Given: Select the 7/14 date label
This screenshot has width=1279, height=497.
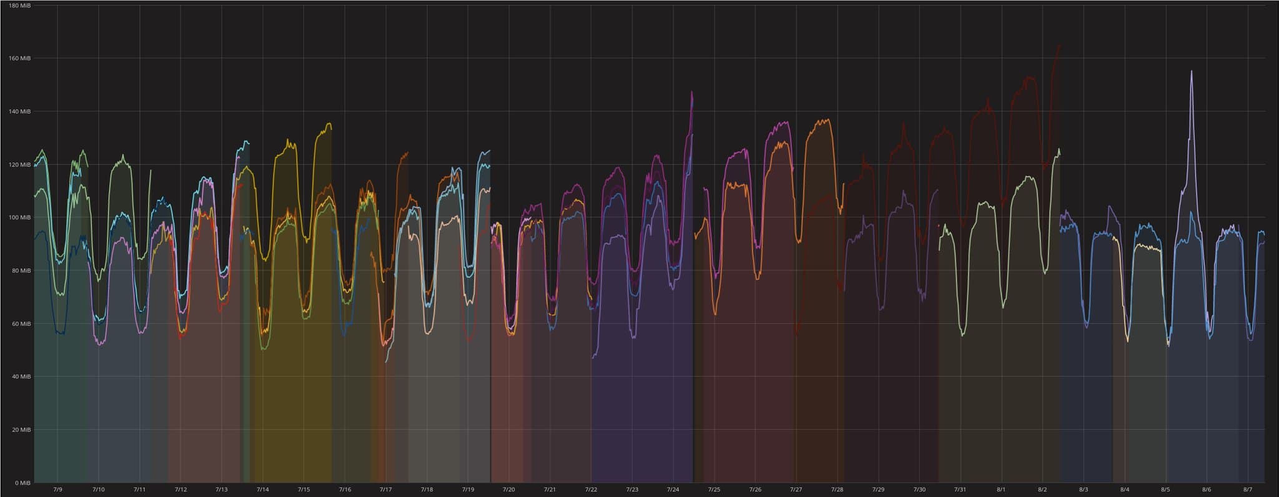Looking at the screenshot, I should point(263,490).
